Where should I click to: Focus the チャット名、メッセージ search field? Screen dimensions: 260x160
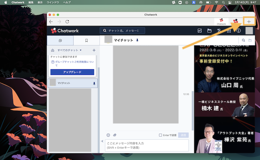coord(122,30)
